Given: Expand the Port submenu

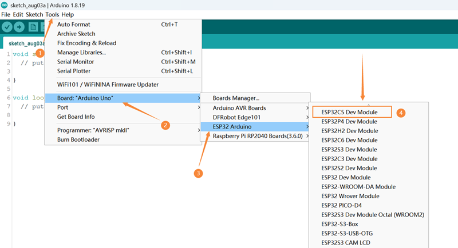Looking at the screenshot, I should pos(63,107).
